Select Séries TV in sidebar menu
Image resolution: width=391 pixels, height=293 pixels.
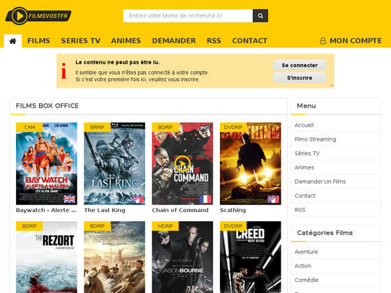[x=307, y=153]
